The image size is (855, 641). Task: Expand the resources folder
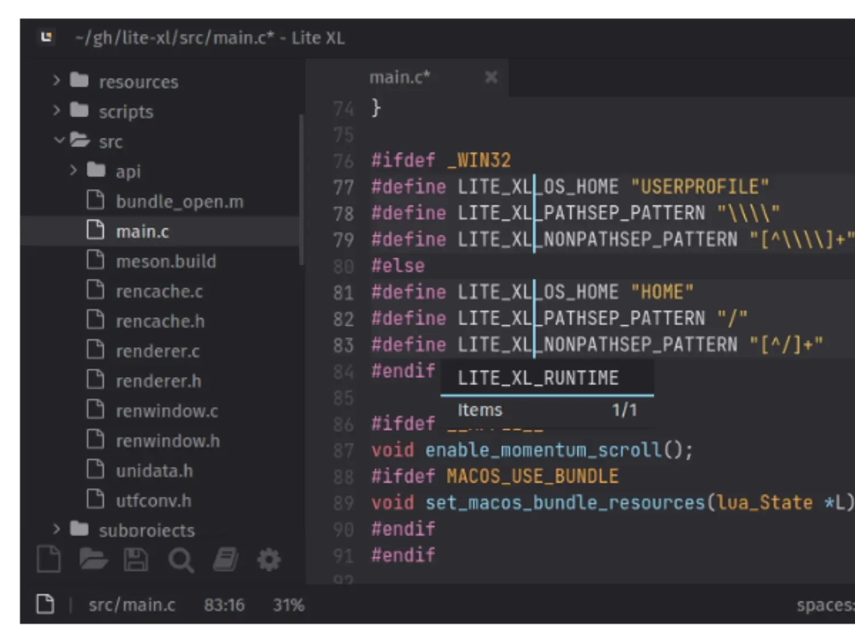click(56, 81)
